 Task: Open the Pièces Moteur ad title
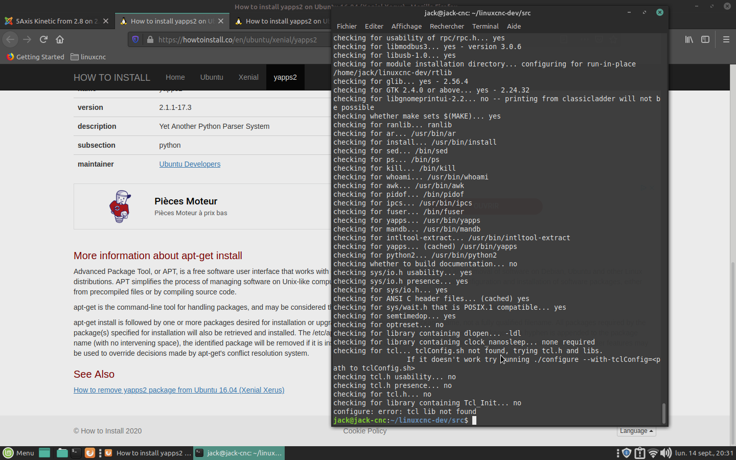tap(186, 201)
